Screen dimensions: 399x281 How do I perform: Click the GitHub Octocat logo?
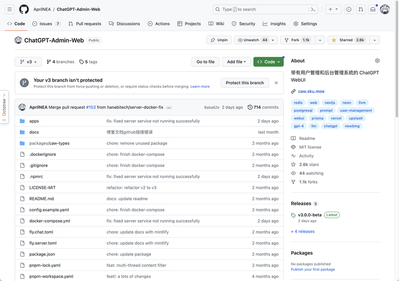tap(24, 9)
